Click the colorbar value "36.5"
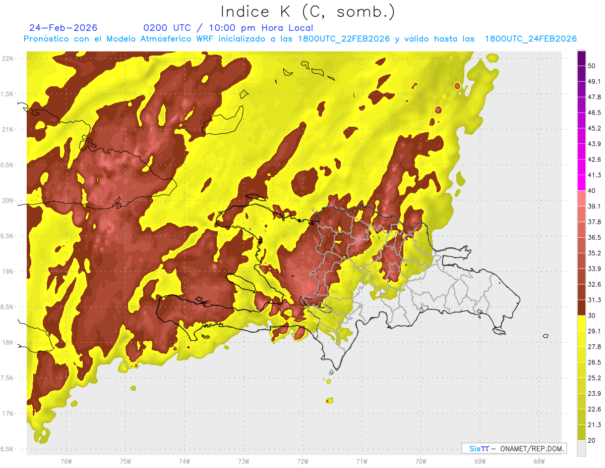 [594, 237]
